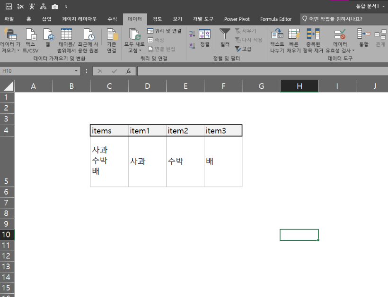Switch to the Formulas (수식) tab
Viewport: 388px width, 297px height.
click(x=112, y=19)
